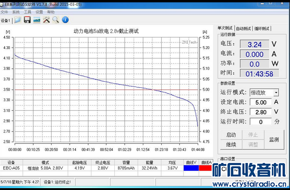The image size is (290, 190).
Task: Click the 启动 start button
Action: coord(231,135)
